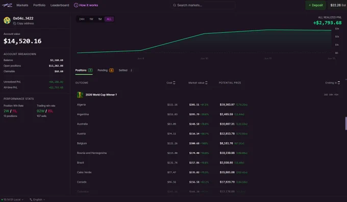Click the 0x04c..1422 wallet address
Image resolution: width=347 pixels, height=202 pixels.
pyautogui.click(x=23, y=18)
